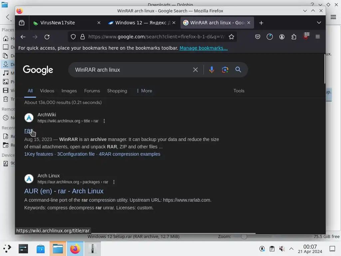The height and width of the screenshot is (256, 341).
Task: Open Discover software center in taskbar
Action: [x=40, y=249]
